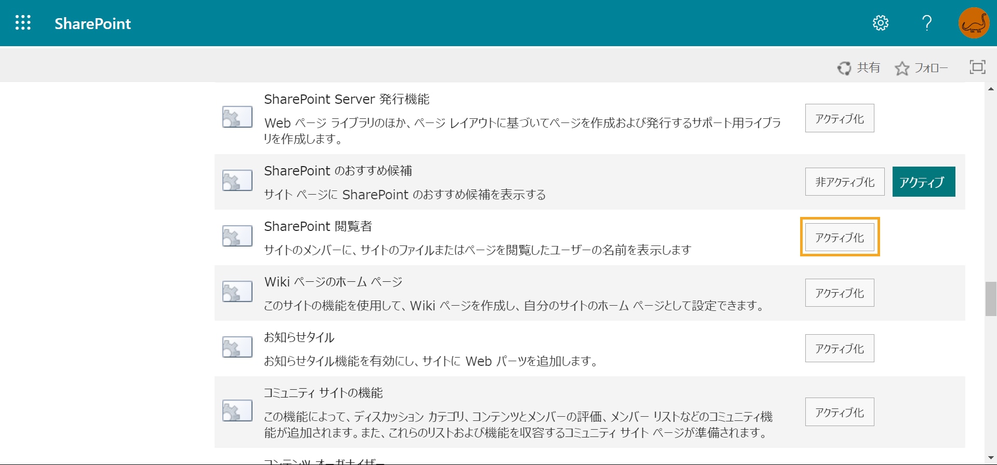Click アクティブ化 for SharePoint 閲覧者
Screen dimensions: 997x465
pos(840,237)
